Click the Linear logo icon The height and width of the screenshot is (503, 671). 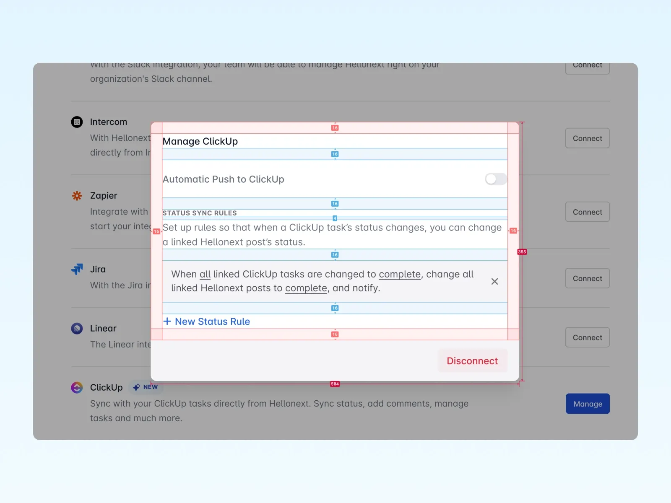77,328
